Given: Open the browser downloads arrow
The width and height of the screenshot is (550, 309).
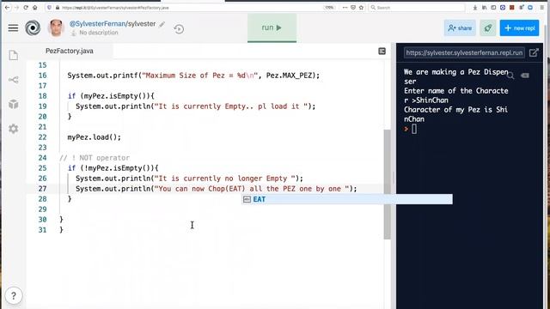Looking at the screenshot, I should (475, 8).
